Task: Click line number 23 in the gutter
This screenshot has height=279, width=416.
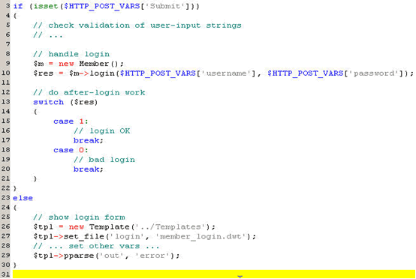Action: pyautogui.click(x=5, y=198)
